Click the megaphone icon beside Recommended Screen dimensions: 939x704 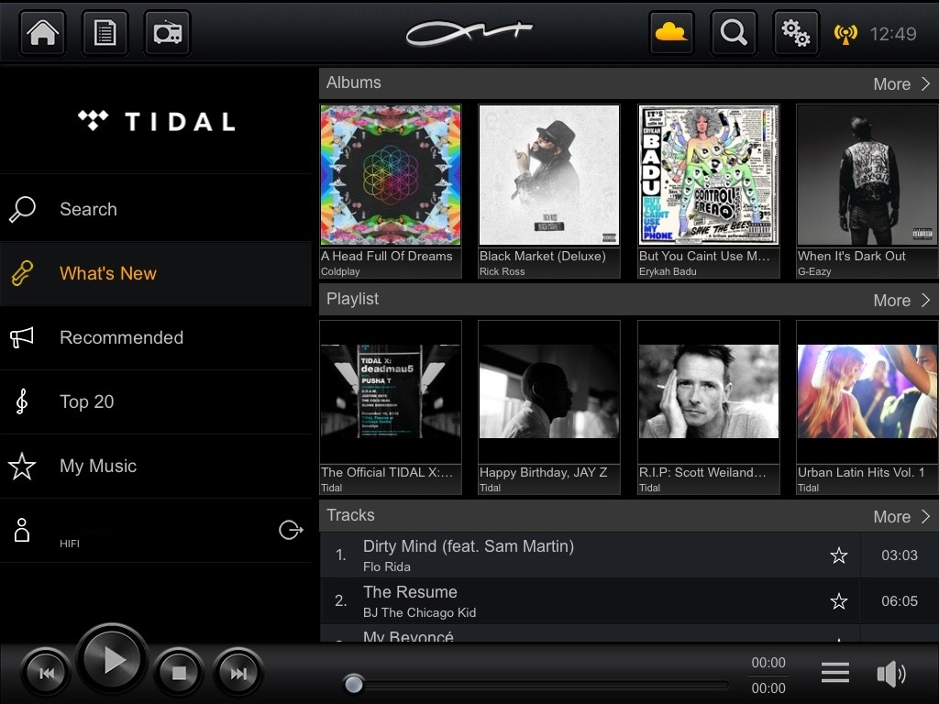(x=22, y=337)
